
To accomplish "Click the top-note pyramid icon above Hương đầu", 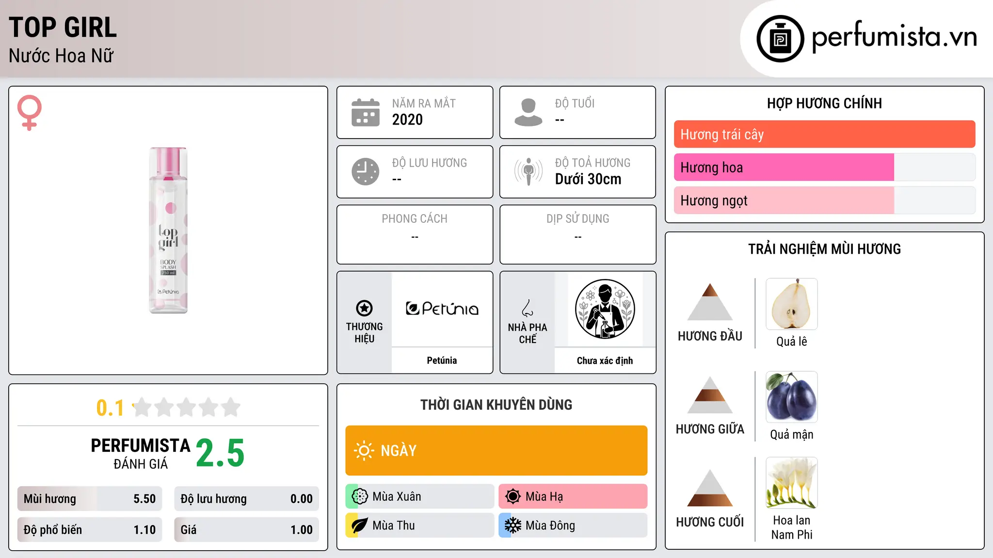I will [710, 302].
